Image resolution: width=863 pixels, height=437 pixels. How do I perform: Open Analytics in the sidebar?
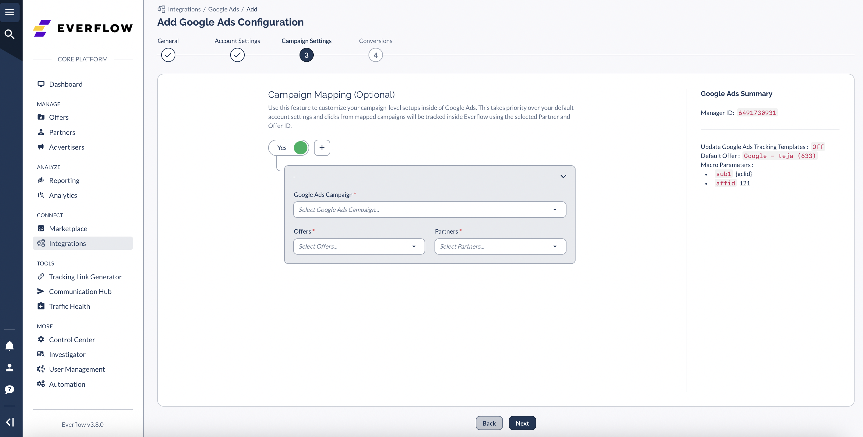click(x=83, y=195)
